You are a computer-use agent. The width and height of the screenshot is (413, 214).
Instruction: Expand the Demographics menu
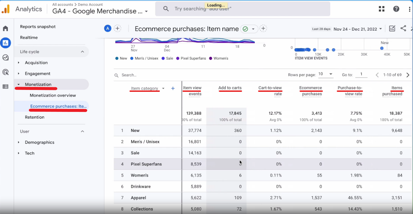pos(18,142)
